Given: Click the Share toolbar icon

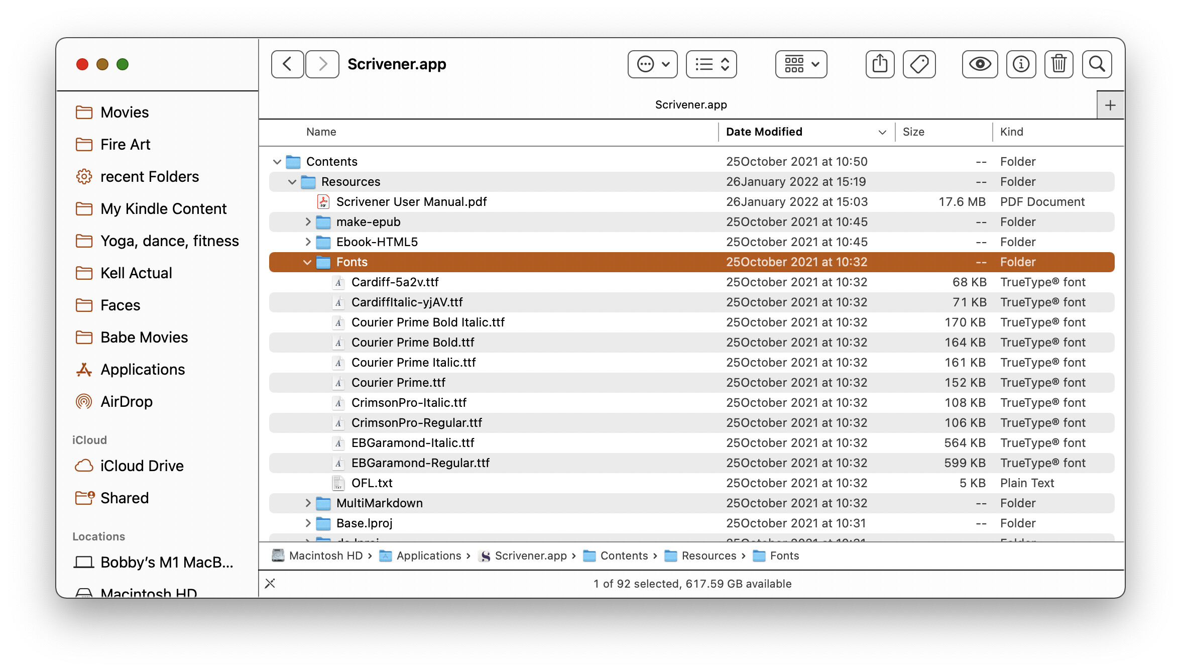Looking at the screenshot, I should [x=880, y=64].
